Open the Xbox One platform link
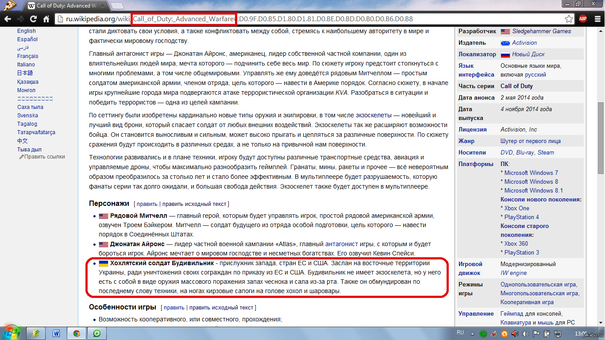This screenshot has width=605, height=340. point(516,209)
